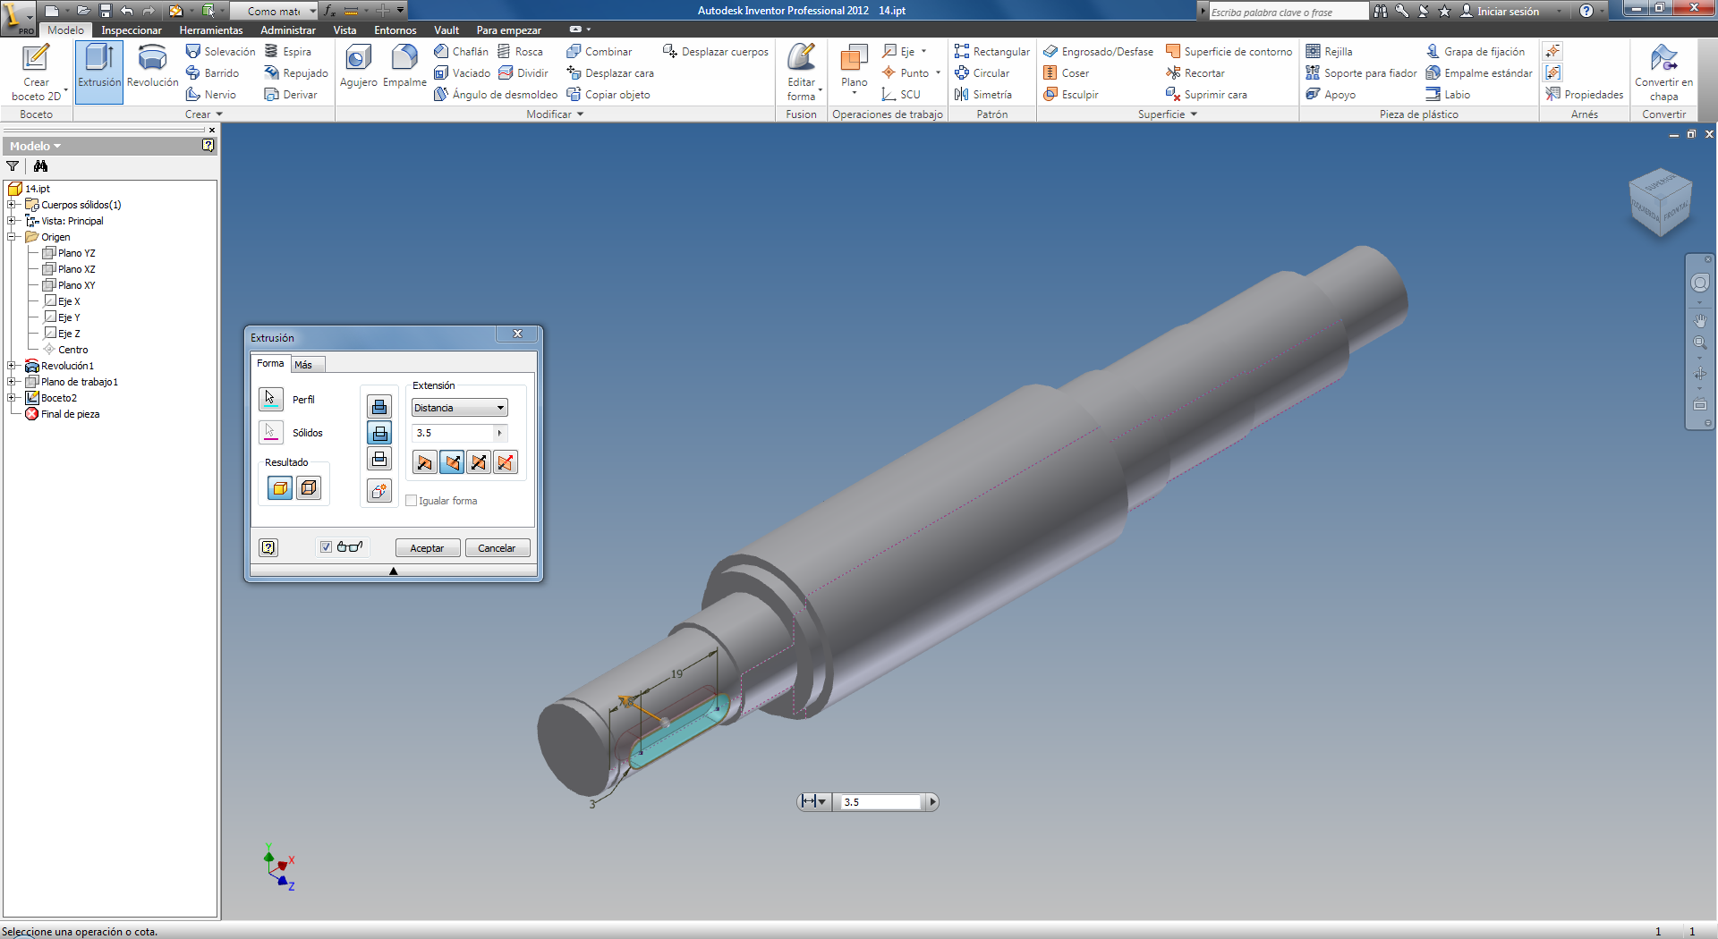
Task: Click the new solid body icon in Extrusión
Action: click(379, 491)
